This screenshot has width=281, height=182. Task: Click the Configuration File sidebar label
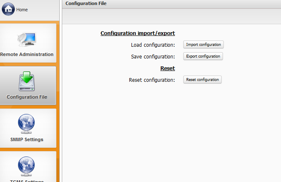[x=27, y=97]
